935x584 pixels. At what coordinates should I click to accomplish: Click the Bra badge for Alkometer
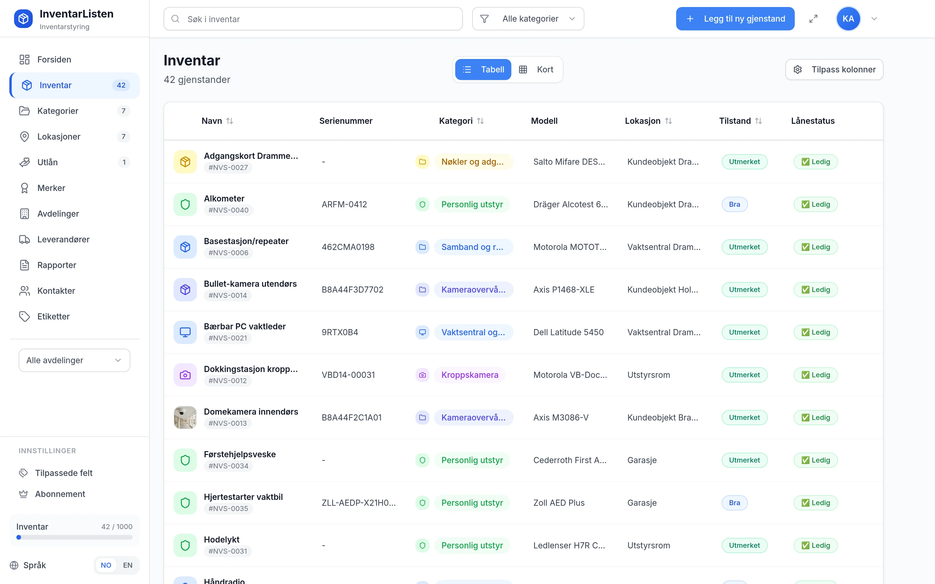(x=735, y=204)
